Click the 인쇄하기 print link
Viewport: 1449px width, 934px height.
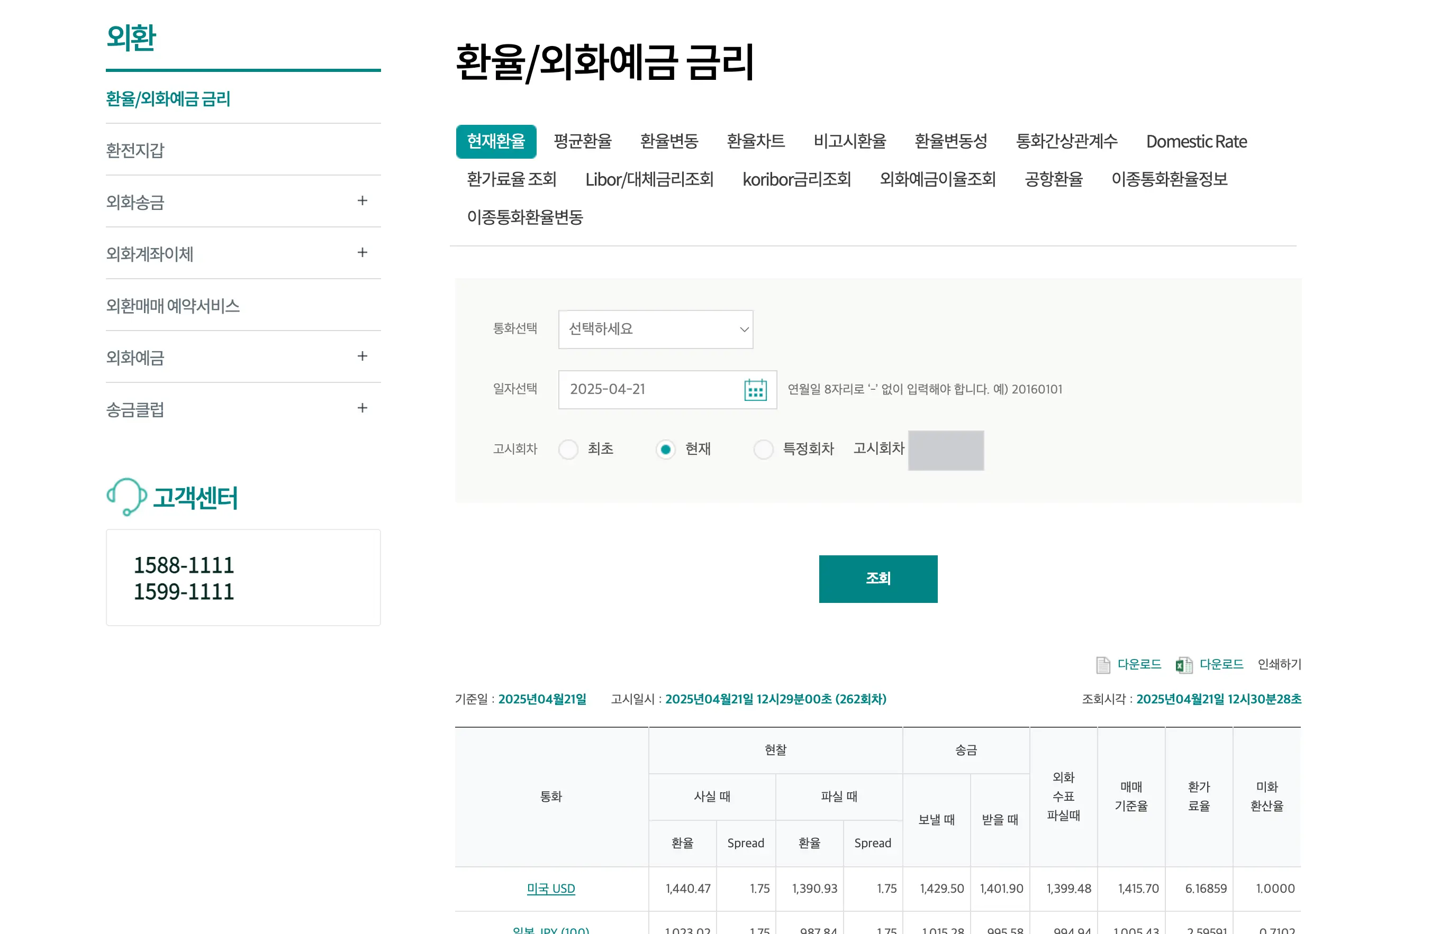click(1279, 665)
